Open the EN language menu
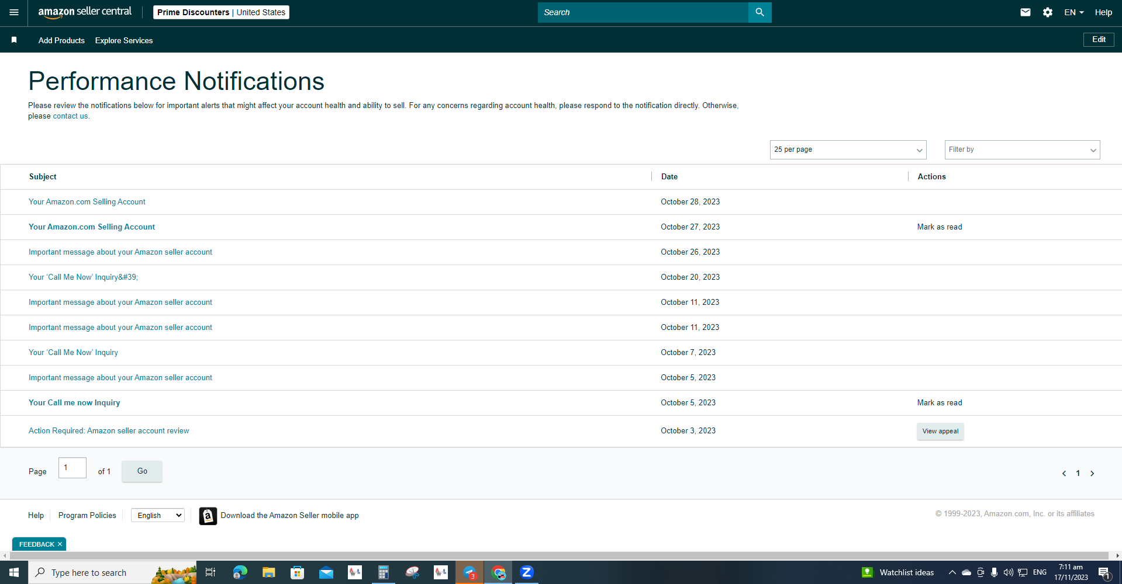This screenshot has width=1122, height=584. click(x=1073, y=12)
